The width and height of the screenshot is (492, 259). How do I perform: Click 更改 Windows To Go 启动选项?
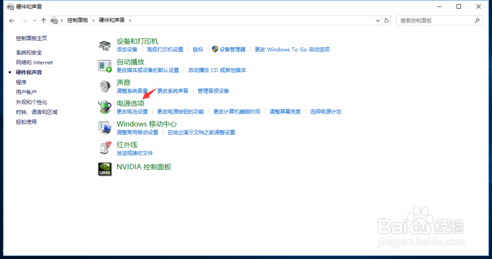[292, 50]
